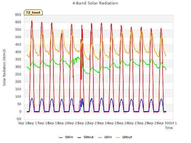Toggle the SWout legend entry

(x=86, y=137)
